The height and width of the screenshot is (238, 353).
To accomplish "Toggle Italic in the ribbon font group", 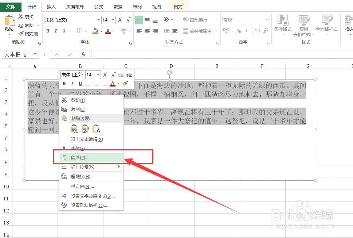I will (56, 31).
